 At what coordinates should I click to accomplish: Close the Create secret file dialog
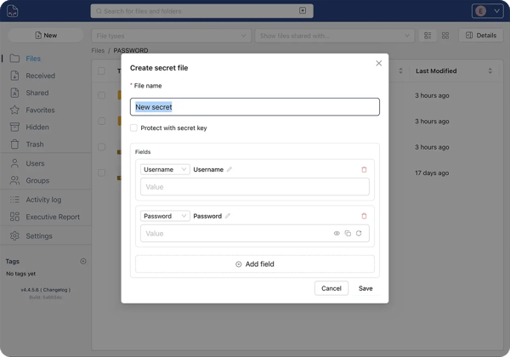coord(379,64)
